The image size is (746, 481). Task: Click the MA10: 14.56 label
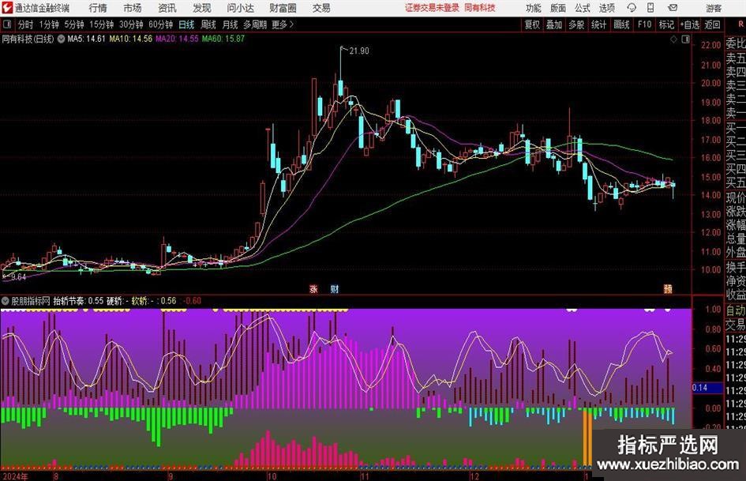click(131, 39)
